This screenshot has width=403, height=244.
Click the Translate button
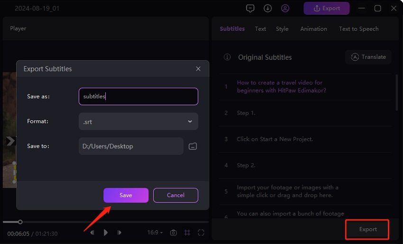coord(368,57)
